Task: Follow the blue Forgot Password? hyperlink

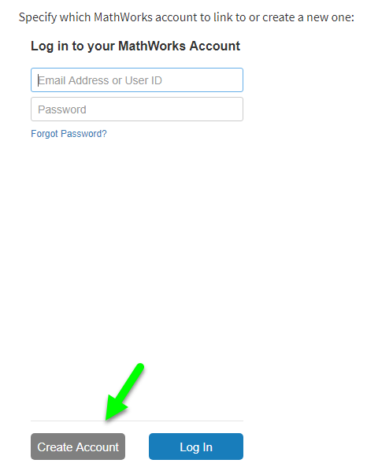Action: pyautogui.click(x=69, y=134)
